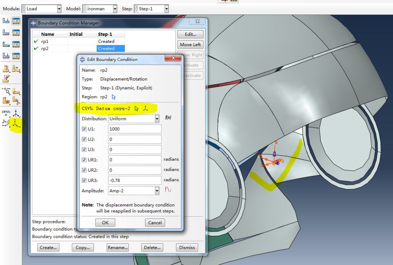Viewport: 393px width, 265px height.
Task: Click the CSYS pick arrow icon
Action: pos(136,108)
